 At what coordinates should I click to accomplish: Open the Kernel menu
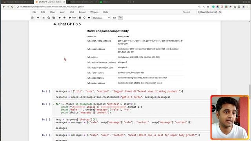coord(82,12)
